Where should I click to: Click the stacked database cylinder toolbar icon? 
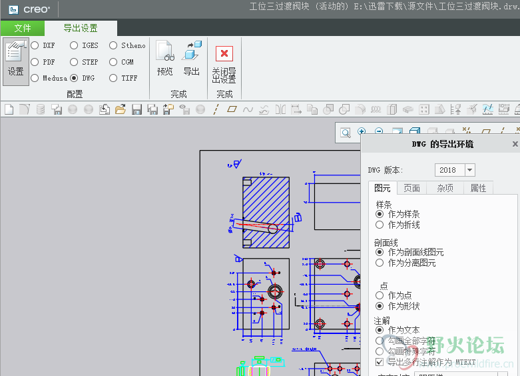click(41, 109)
